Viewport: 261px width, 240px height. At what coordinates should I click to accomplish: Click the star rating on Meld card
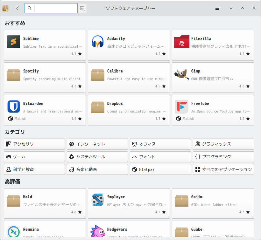point(80,212)
